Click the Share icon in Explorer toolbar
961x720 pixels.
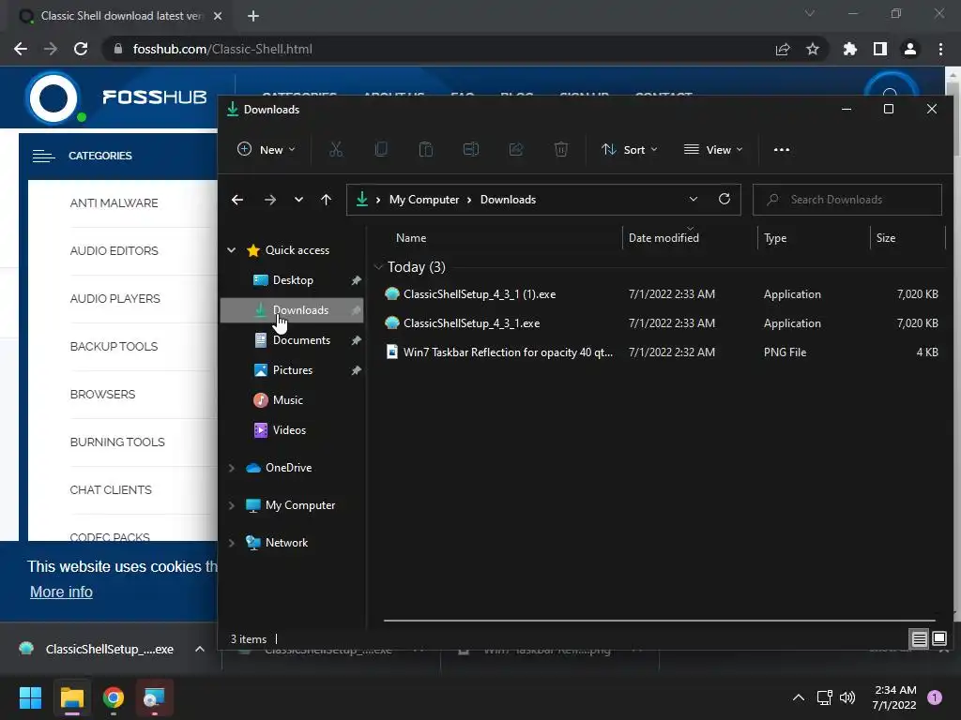[x=516, y=149]
